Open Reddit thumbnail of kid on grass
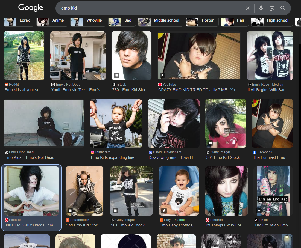301x248 pixels. 24,56
